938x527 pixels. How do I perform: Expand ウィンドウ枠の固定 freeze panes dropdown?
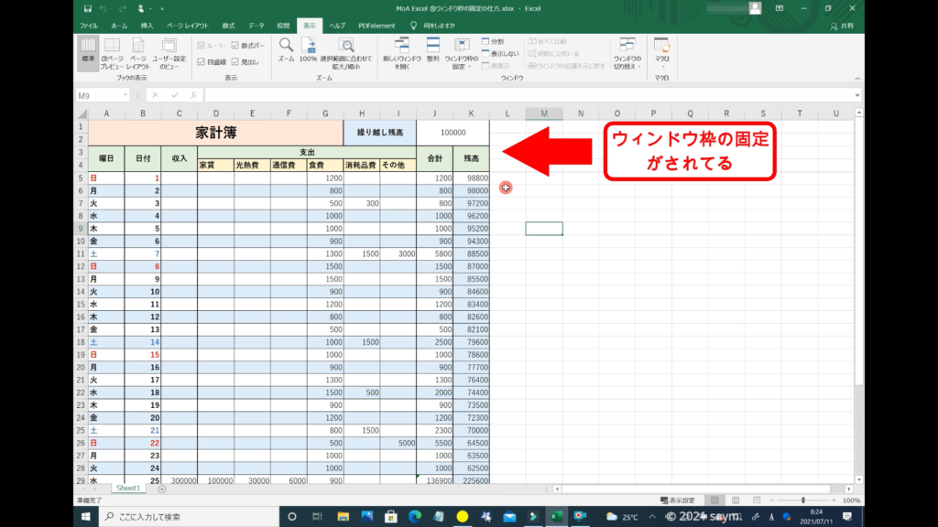460,53
